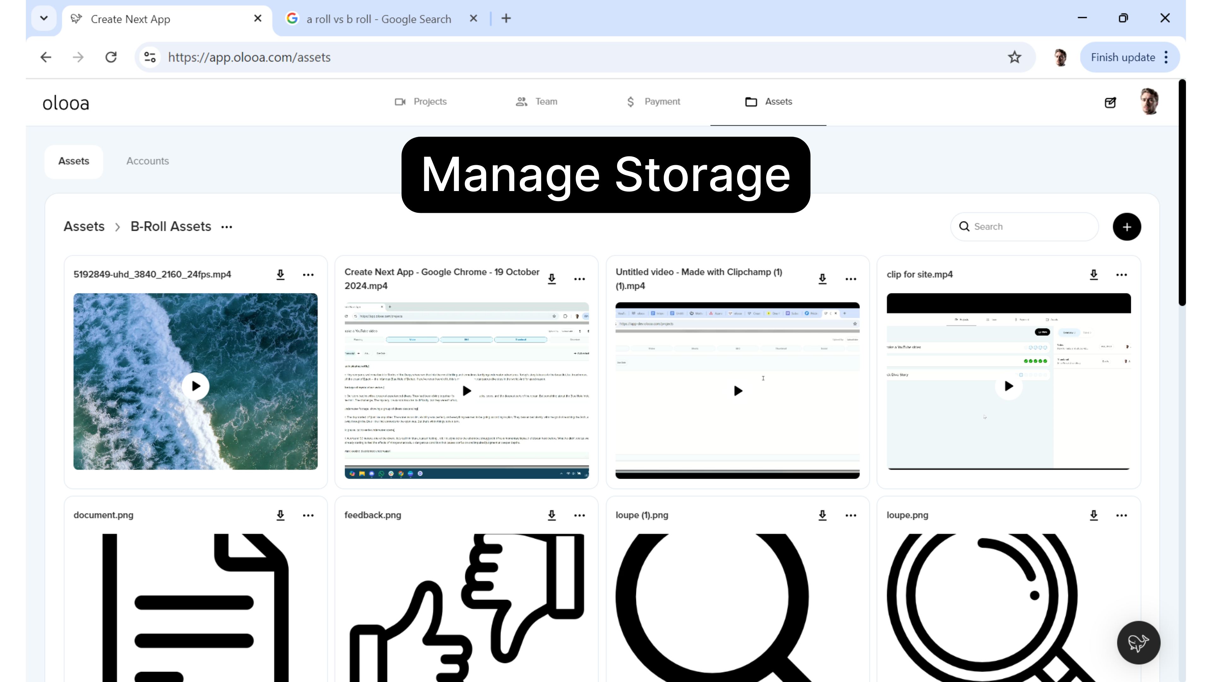Open B-Roll Assets folder options menu
The height and width of the screenshot is (682, 1212).
tap(227, 227)
